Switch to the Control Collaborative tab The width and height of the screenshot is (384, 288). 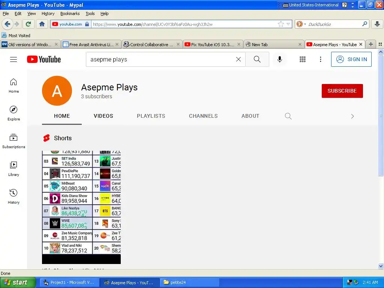tap(151, 44)
